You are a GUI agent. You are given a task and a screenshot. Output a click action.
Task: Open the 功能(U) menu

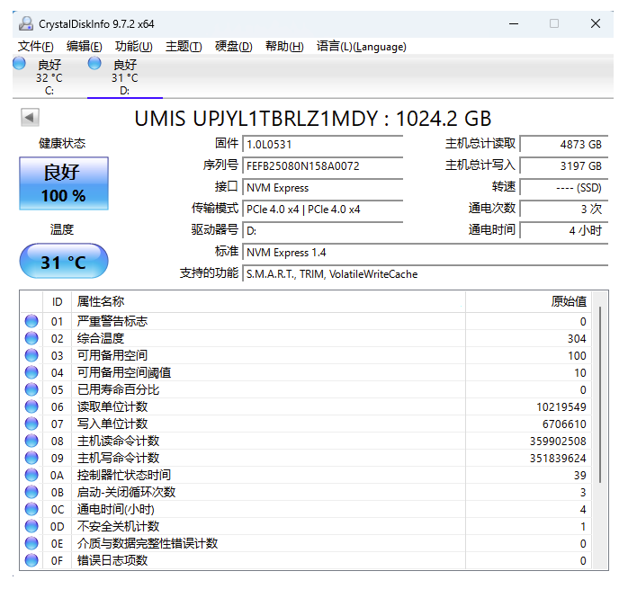134,47
